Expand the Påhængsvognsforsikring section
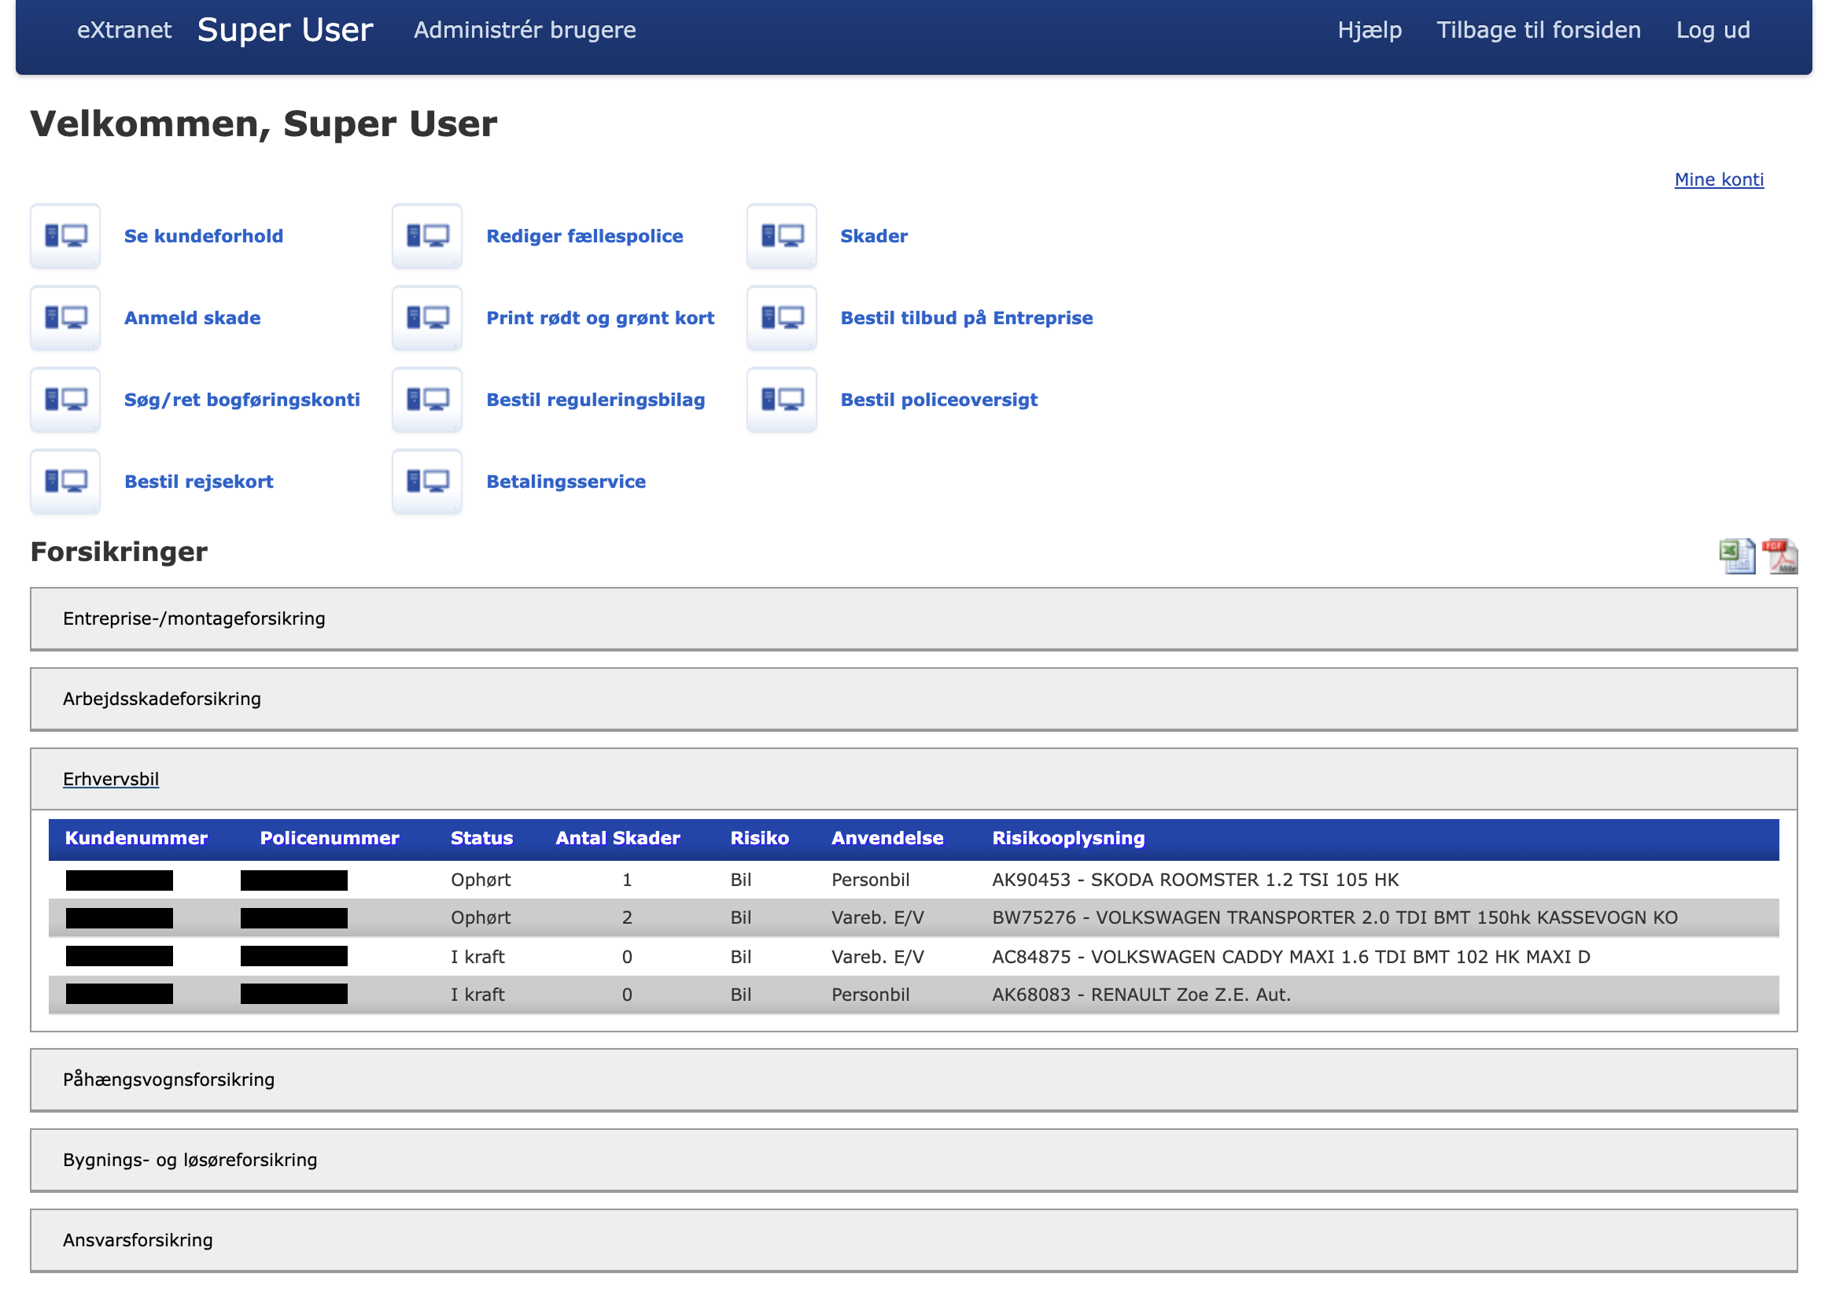This screenshot has height=1303, width=1836. [168, 1080]
